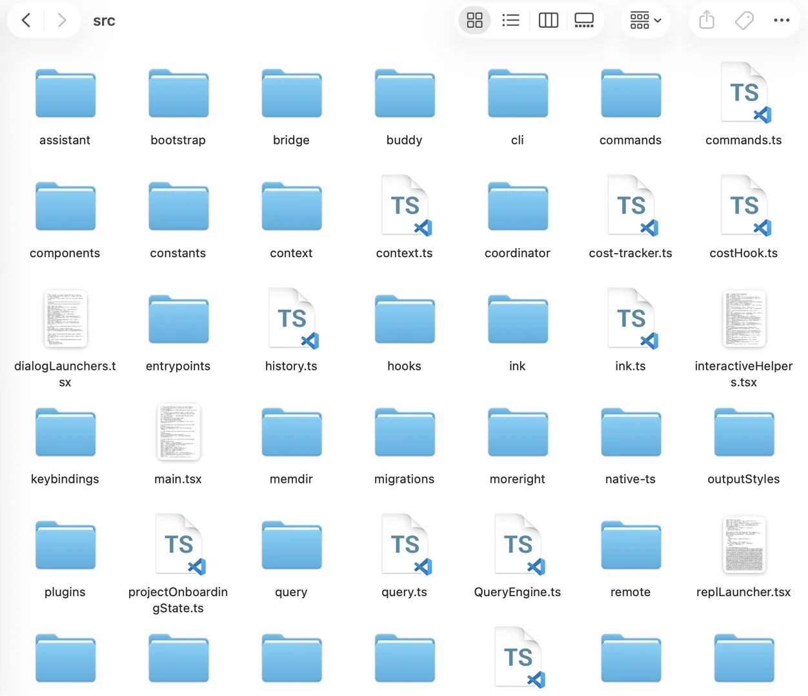The height and width of the screenshot is (696, 808).
Task: Select the outputStyles folder
Action: pos(744,432)
